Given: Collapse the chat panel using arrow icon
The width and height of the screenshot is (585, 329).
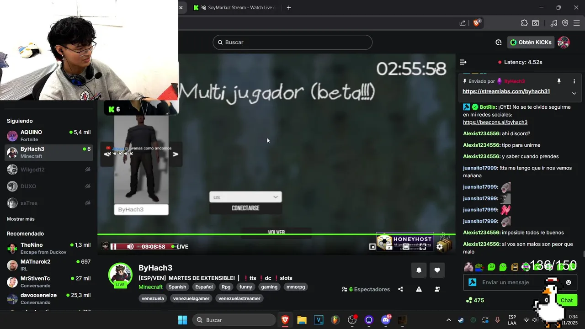Looking at the screenshot, I should pos(463,62).
